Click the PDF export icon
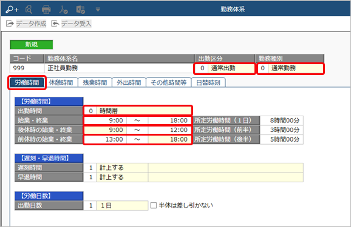This screenshot has height=227, width=351. (63, 10)
